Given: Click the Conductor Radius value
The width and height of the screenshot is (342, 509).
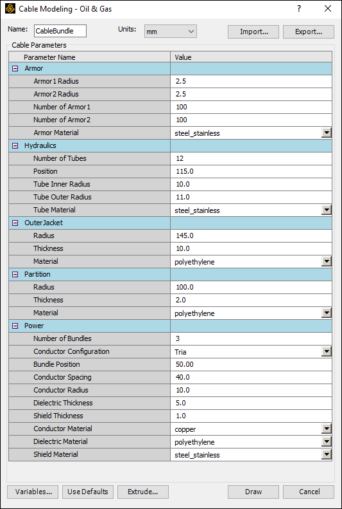Looking at the screenshot, I should pyautogui.click(x=251, y=390).
